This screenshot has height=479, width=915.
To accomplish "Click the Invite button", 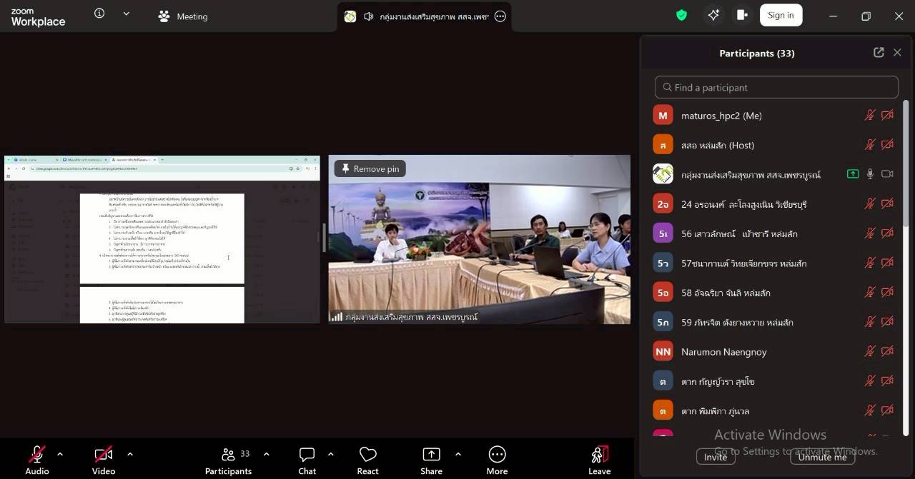I will pyautogui.click(x=716, y=457).
